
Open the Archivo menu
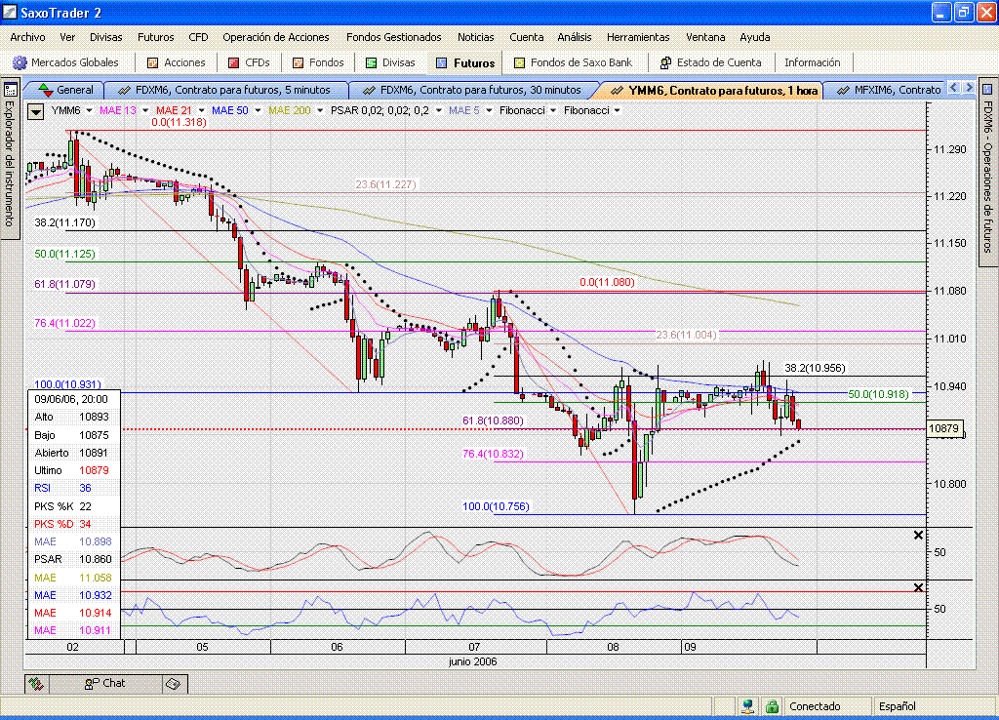[27, 37]
